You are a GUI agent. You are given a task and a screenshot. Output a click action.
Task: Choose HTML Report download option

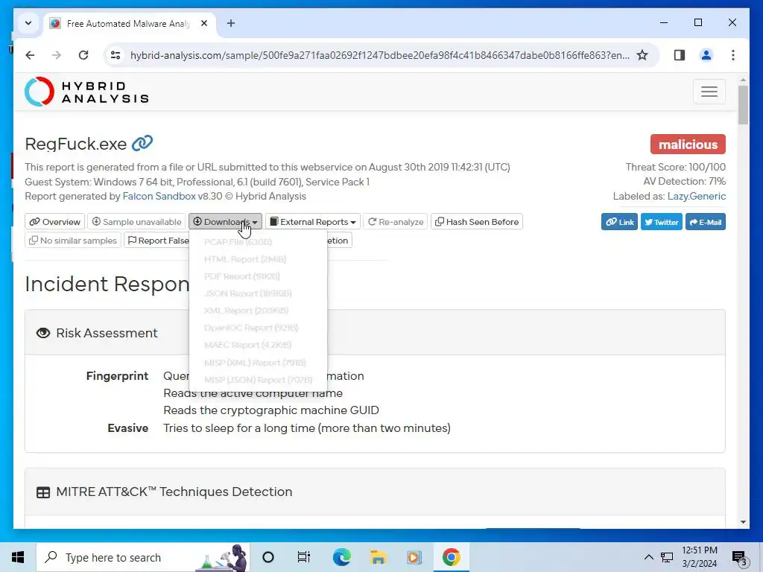[x=244, y=259]
